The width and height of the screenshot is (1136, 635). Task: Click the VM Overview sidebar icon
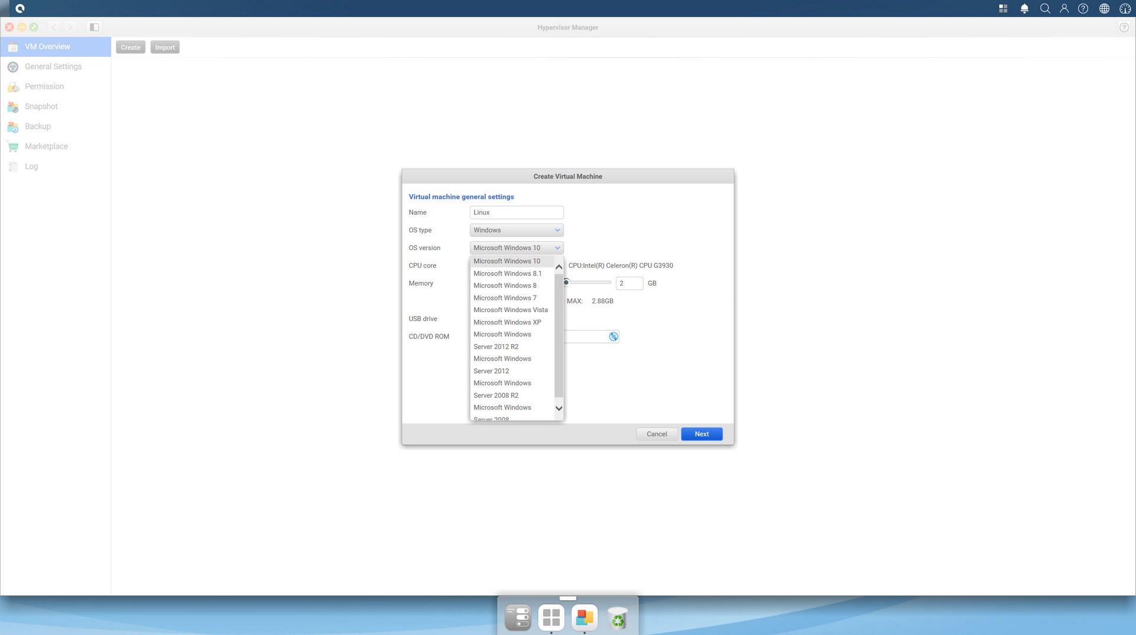pos(13,47)
